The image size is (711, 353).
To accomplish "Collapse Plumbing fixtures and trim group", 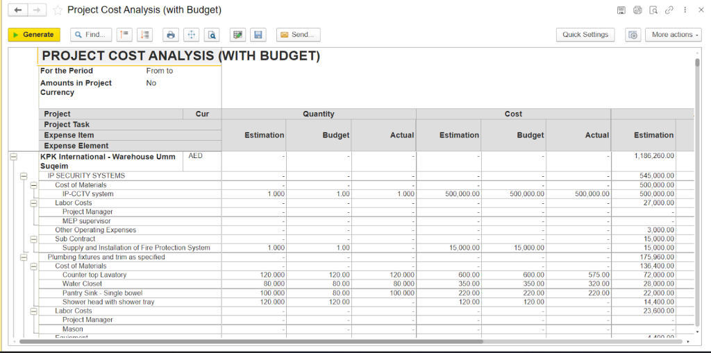I will click(23, 257).
